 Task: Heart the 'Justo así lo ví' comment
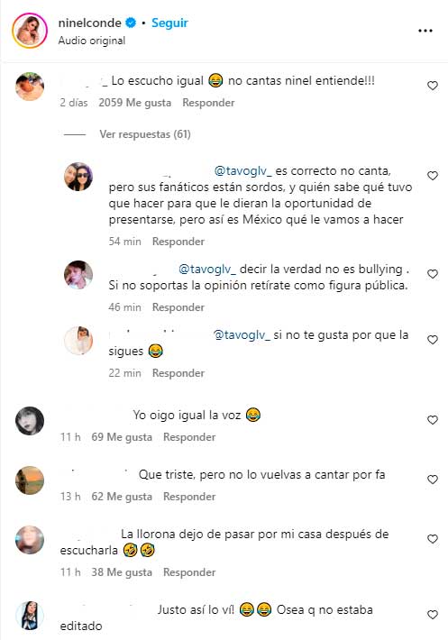433,615
